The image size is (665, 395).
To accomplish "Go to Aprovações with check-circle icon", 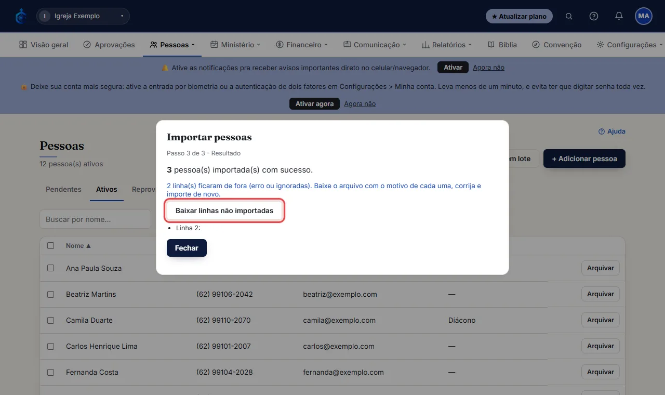I will click(x=109, y=45).
